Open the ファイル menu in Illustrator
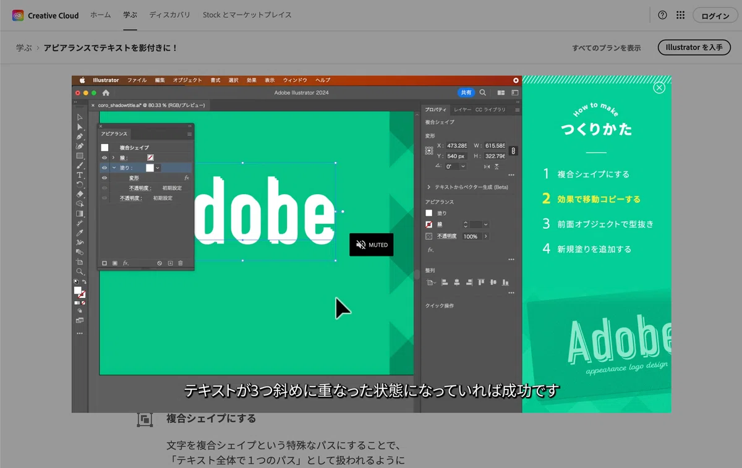 click(x=137, y=80)
